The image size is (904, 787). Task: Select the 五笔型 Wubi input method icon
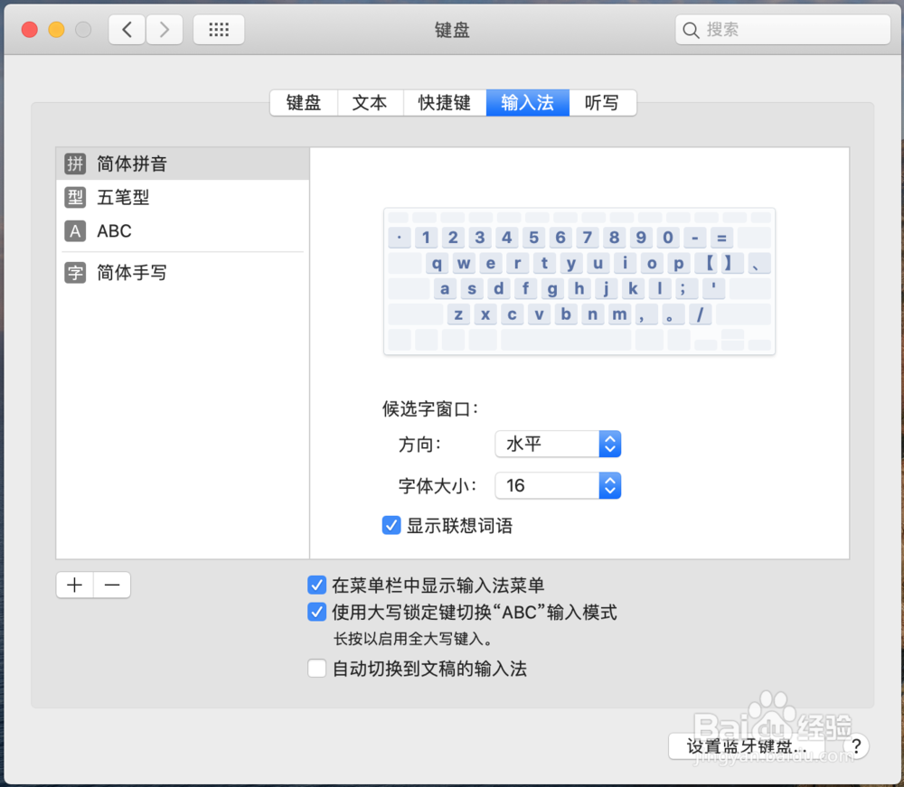tap(75, 197)
